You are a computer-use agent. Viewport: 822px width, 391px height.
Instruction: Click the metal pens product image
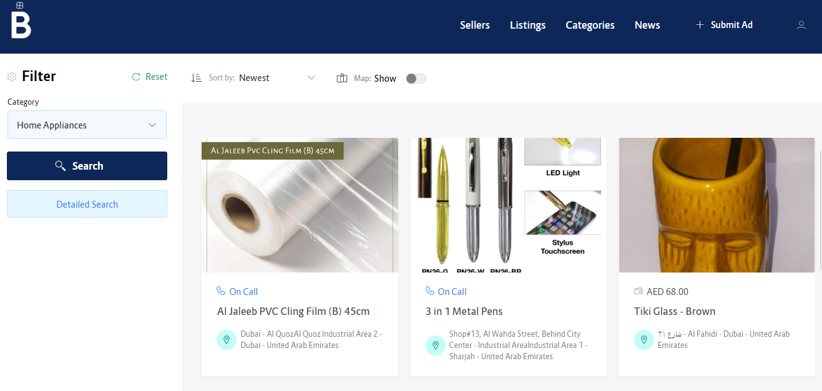[509, 205]
